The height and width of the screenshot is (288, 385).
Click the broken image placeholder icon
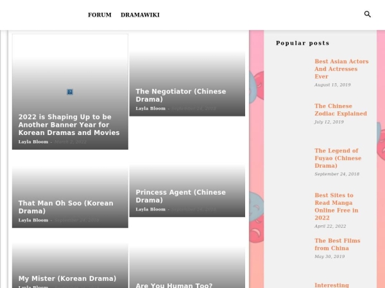[x=70, y=92]
